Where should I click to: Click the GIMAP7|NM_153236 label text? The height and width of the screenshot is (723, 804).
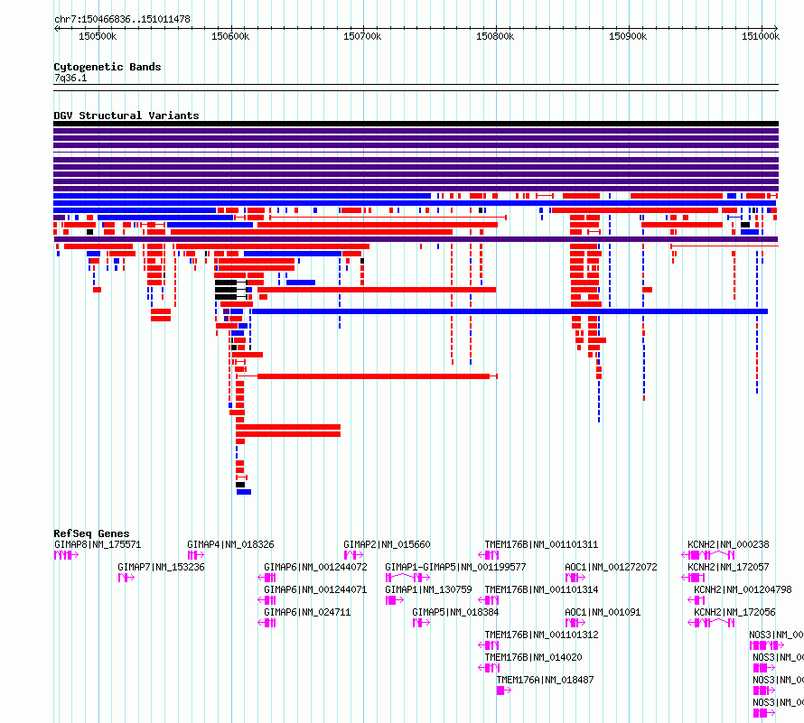(161, 567)
